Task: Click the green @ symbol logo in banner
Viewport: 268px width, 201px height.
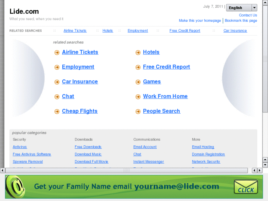Action: (x=16, y=187)
